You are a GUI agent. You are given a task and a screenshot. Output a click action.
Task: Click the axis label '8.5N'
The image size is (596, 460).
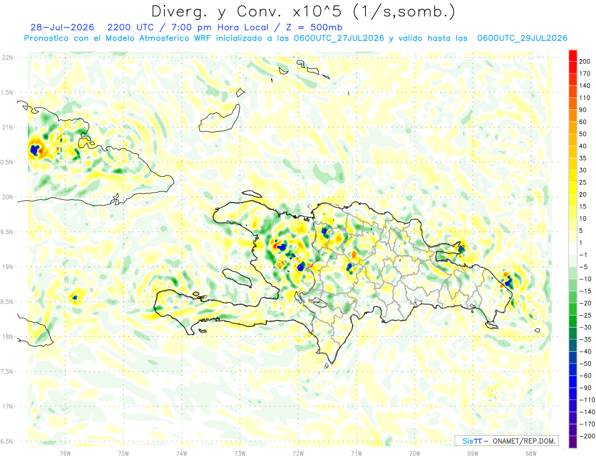[x=7, y=302]
